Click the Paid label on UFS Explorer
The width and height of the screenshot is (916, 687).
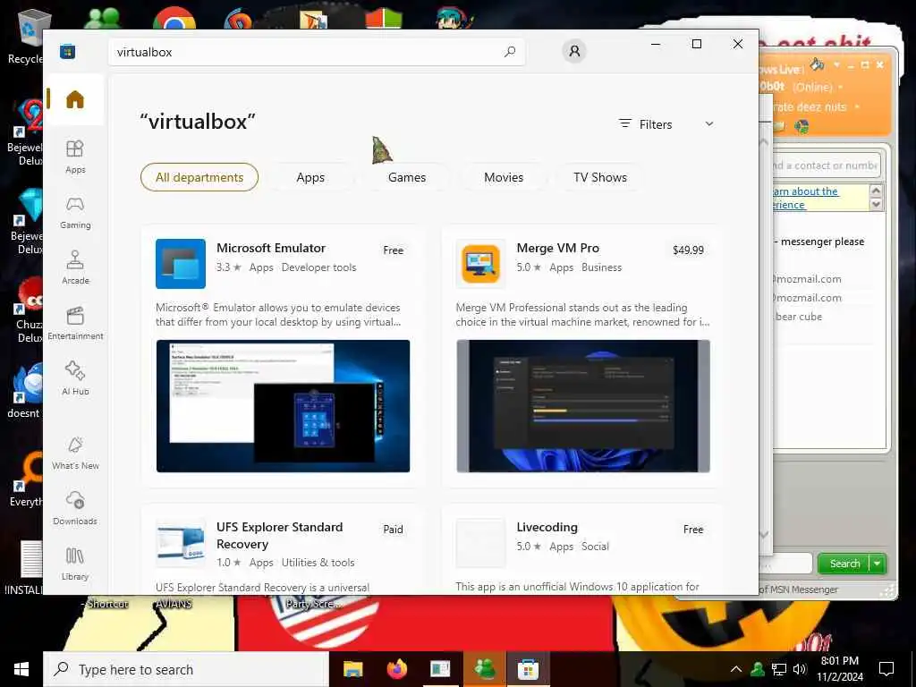394,530
